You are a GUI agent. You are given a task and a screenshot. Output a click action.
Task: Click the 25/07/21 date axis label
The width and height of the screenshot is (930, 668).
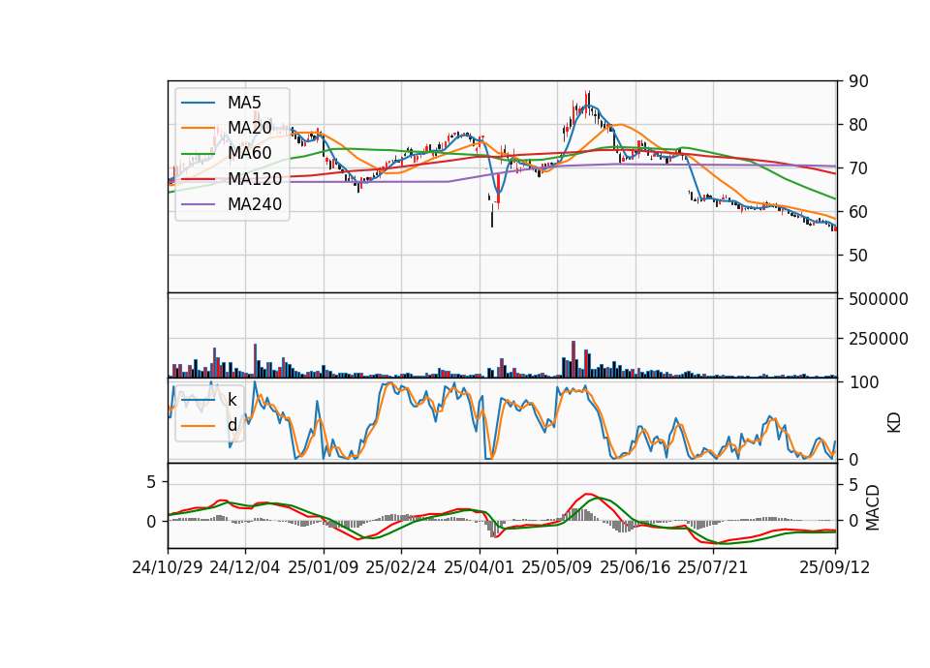pos(713,567)
